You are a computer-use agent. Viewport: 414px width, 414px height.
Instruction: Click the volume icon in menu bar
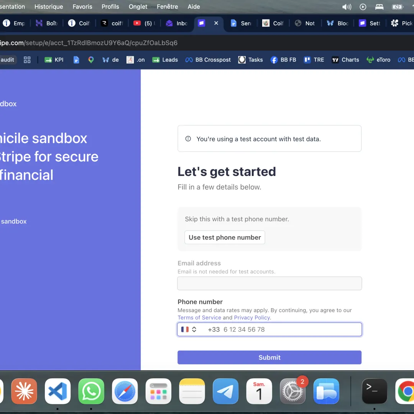click(347, 7)
